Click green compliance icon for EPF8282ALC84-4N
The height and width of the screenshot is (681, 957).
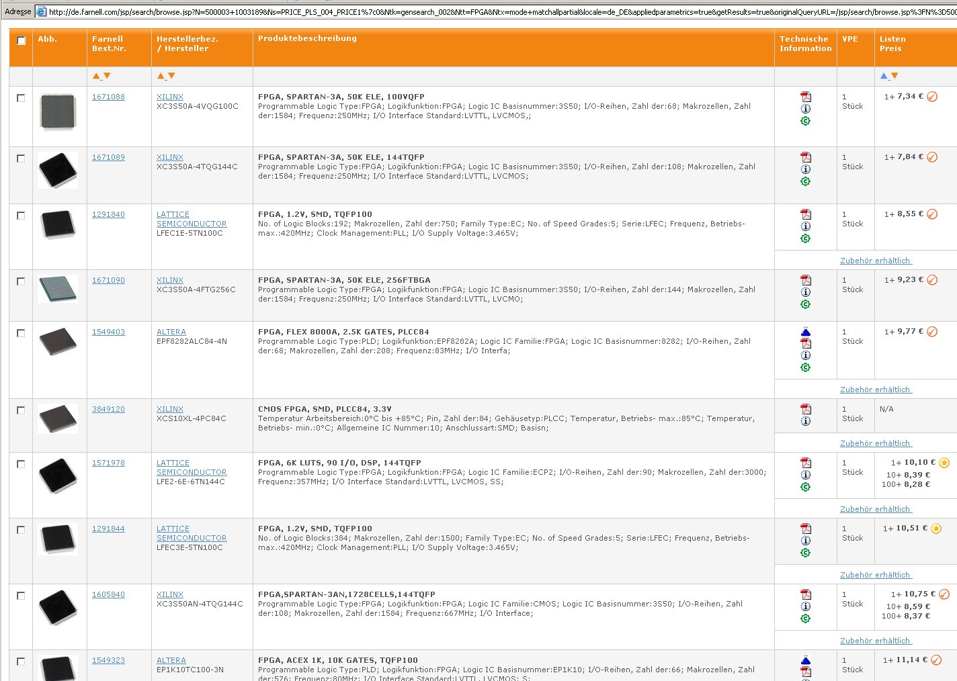point(806,367)
